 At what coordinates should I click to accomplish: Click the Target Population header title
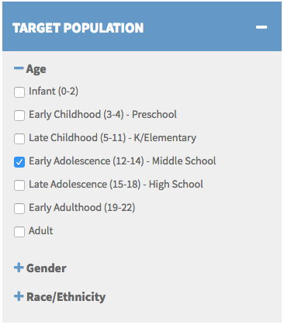tap(78, 28)
